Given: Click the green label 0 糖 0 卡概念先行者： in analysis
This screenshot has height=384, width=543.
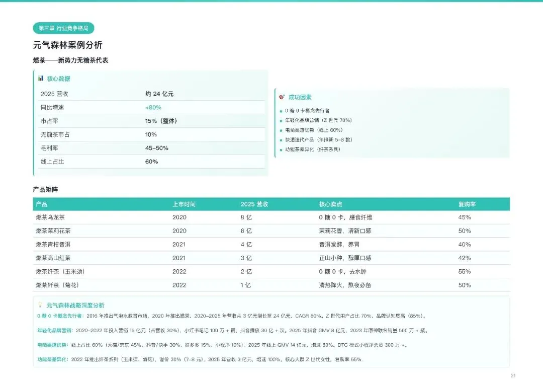Looking at the screenshot, I should coord(60,316).
